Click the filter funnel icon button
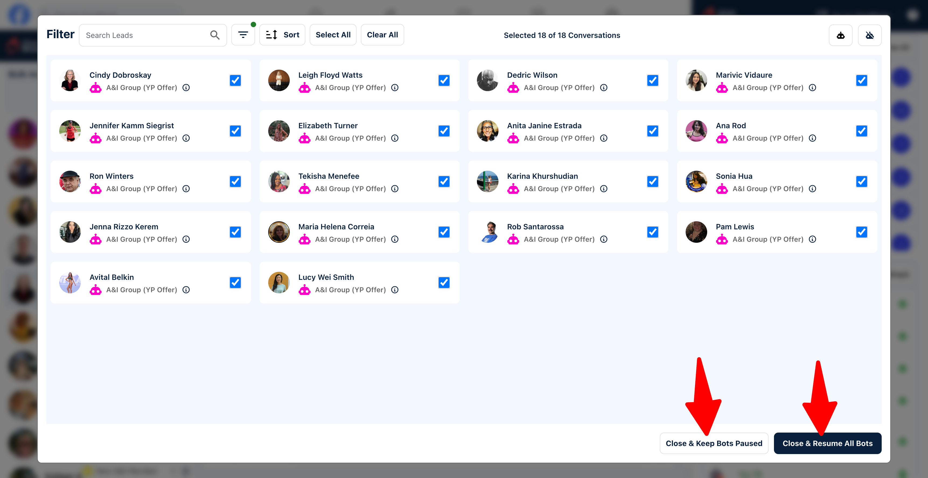 pyautogui.click(x=243, y=35)
